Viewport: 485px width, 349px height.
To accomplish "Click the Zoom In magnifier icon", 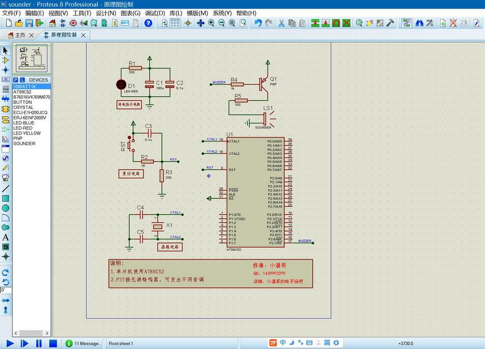I will (211, 23).
